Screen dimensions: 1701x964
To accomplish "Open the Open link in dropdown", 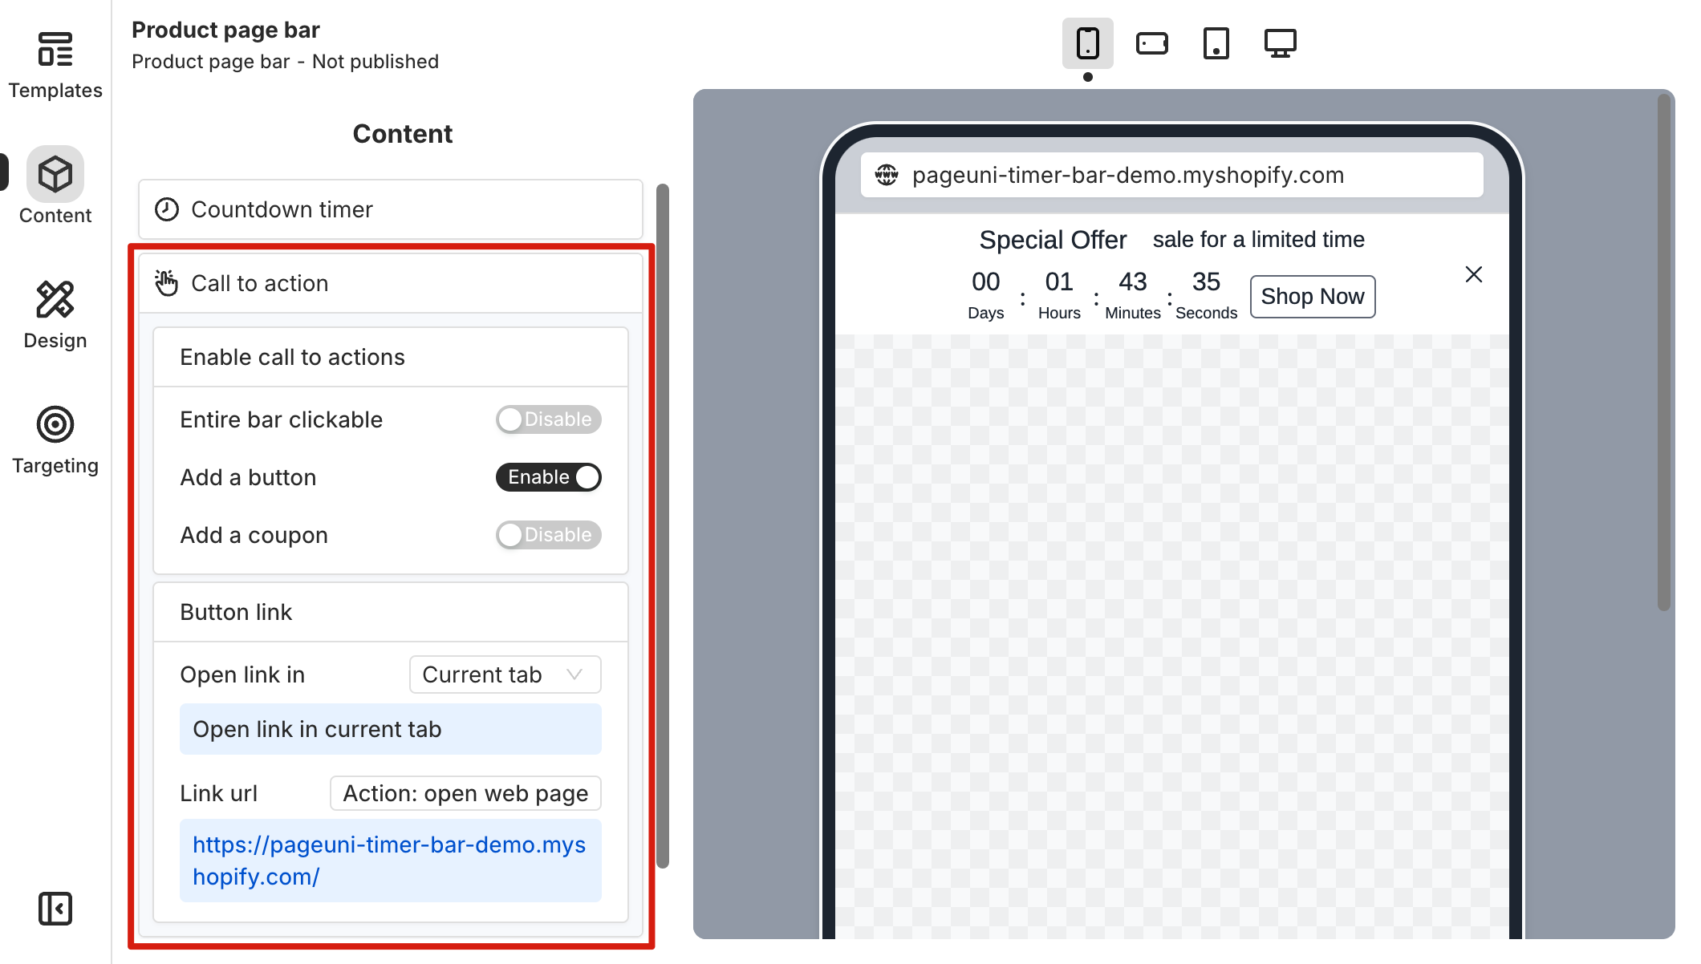I will point(505,674).
